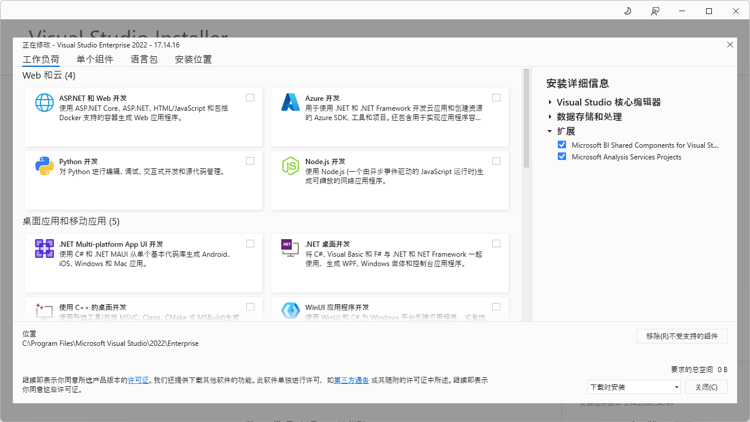750x422 pixels.
Task: Click the Node.js hexagon icon
Action: click(291, 166)
